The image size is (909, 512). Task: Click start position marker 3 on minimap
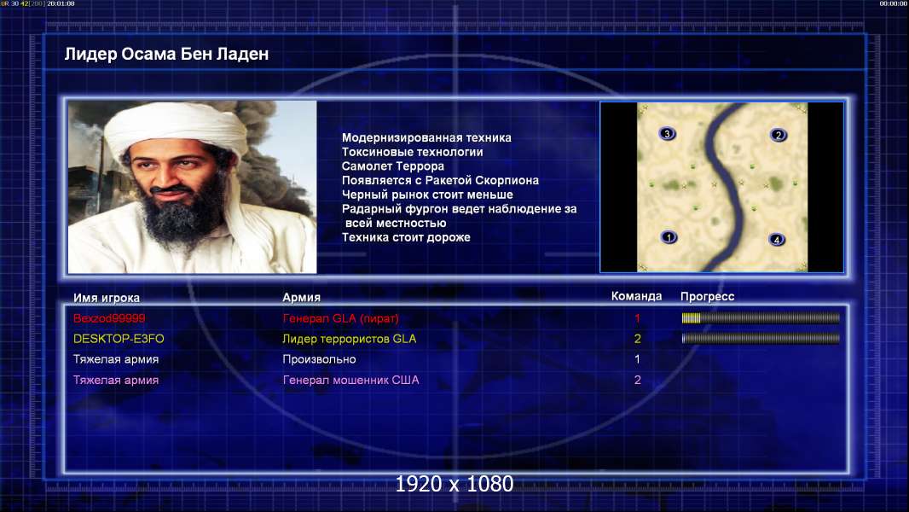pos(667,134)
